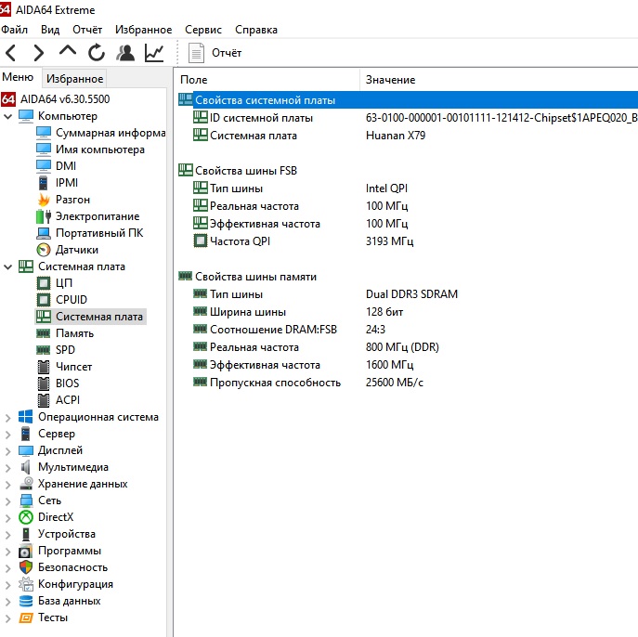Open the Отчёт menu in menu bar
This screenshot has width=638, height=637.
(87, 30)
